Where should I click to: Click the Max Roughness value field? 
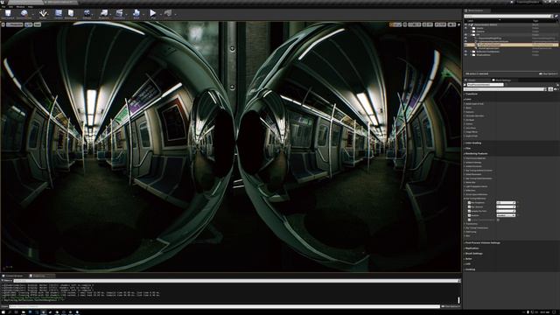(506, 202)
